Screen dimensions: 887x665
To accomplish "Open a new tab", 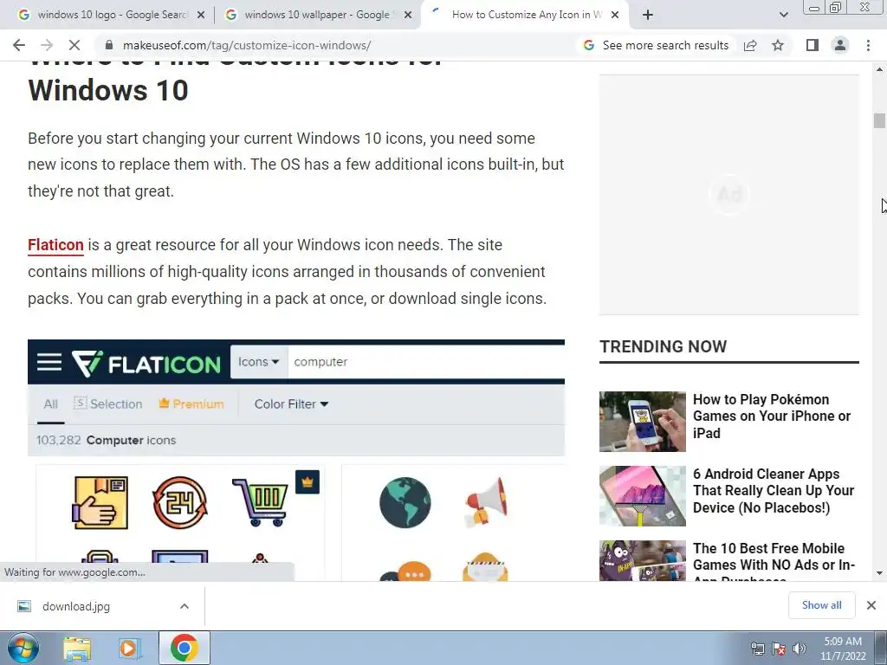I will (x=648, y=15).
